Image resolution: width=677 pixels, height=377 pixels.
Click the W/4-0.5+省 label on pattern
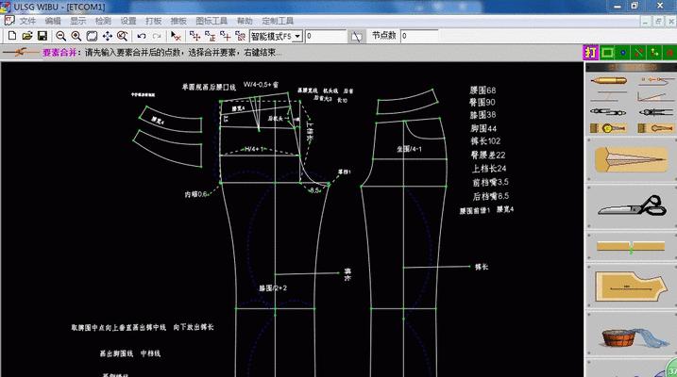point(261,85)
